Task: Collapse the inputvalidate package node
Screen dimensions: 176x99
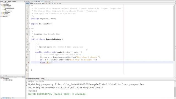Action: [3, 7]
